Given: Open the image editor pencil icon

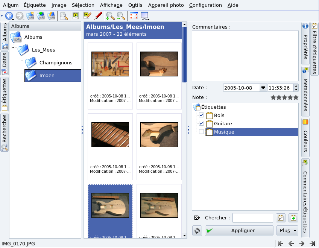Looking at the screenshot, I should 87,16.
